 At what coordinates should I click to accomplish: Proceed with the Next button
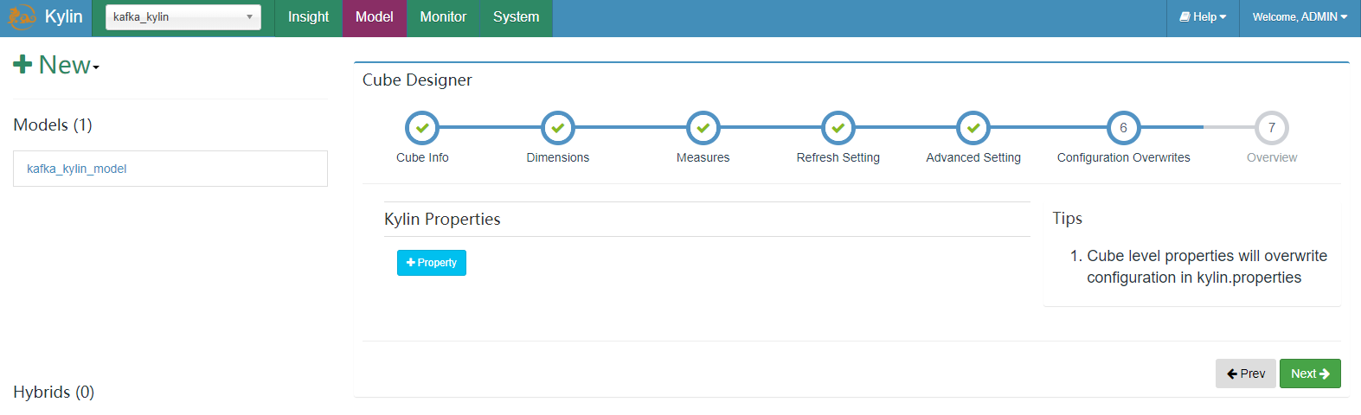pyautogui.click(x=1310, y=373)
